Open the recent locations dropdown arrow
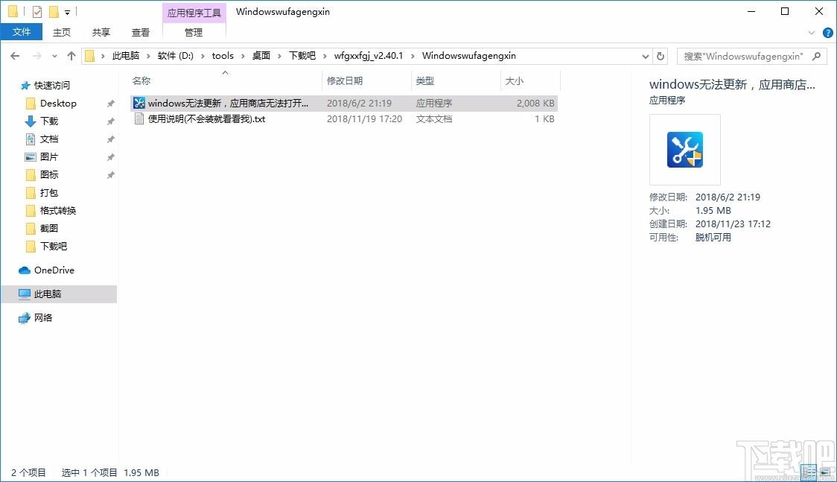 point(54,56)
